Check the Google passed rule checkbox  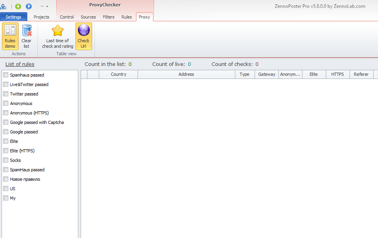click(x=6, y=132)
